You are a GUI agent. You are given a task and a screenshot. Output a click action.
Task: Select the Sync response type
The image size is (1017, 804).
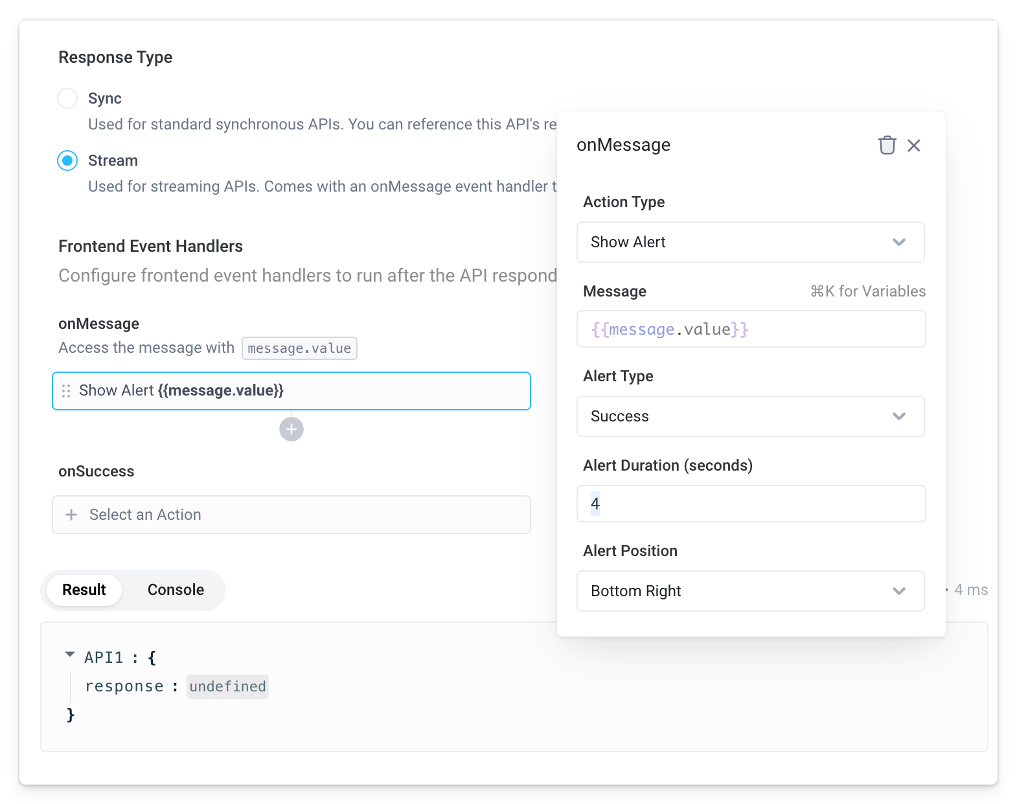click(x=67, y=98)
